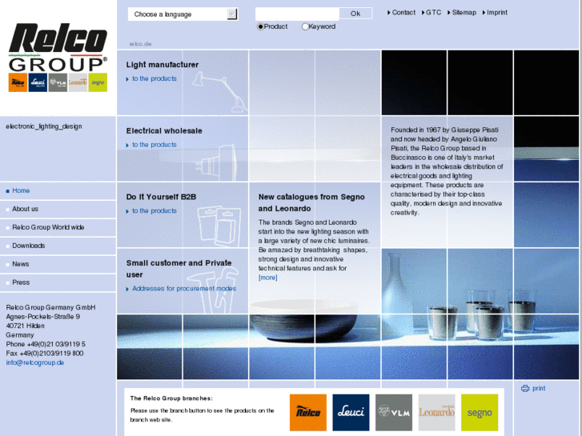This screenshot has width=582, height=436.
Task: Click 'The Relco Group branches:' label
Action: pos(171,398)
